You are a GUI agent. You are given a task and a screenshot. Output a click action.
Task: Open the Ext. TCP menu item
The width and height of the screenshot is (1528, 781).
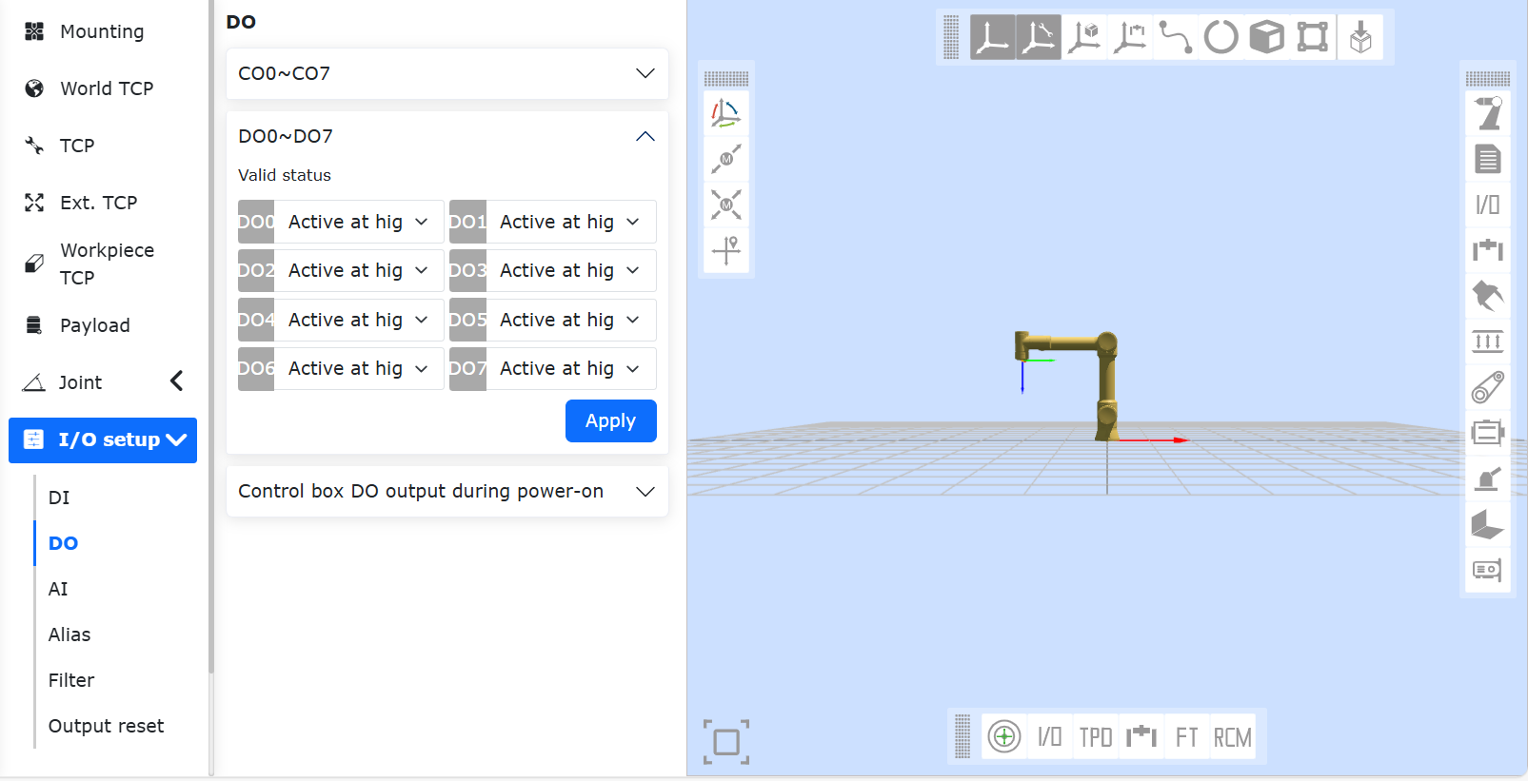point(103,203)
